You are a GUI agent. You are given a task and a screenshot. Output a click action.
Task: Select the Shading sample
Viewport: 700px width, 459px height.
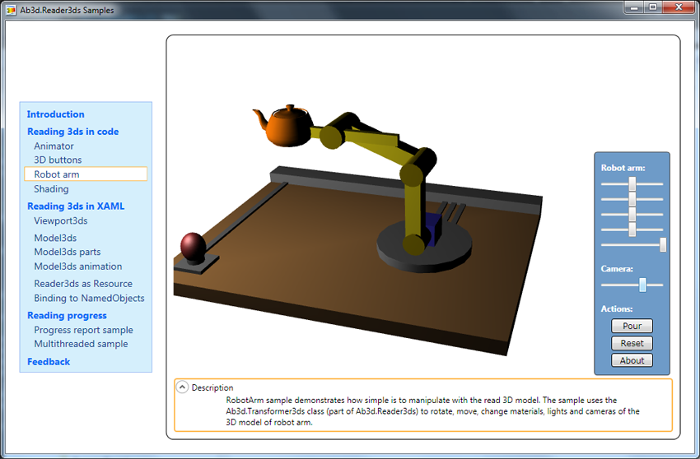pos(51,188)
